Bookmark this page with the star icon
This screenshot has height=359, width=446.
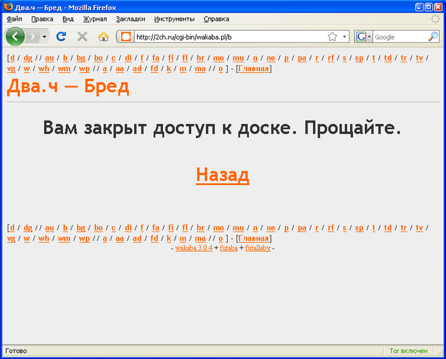[x=332, y=36]
